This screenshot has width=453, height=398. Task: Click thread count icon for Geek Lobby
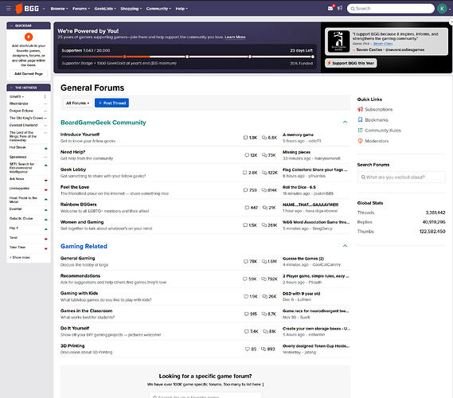click(x=244, y=173)
